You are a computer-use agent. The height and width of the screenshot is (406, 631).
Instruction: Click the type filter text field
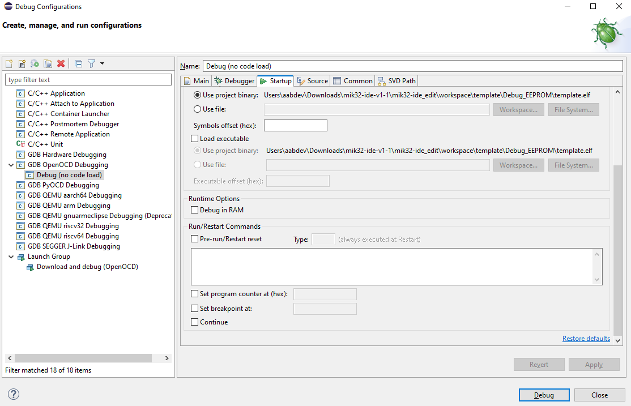[x=88, y=80]
